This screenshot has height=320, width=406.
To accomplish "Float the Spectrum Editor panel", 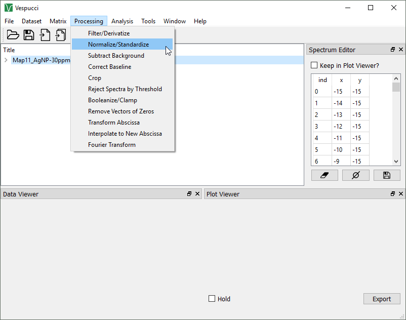I will 393,50.
